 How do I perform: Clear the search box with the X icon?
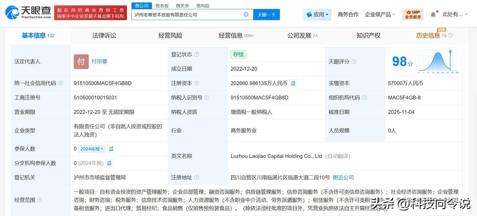[246, 14]
